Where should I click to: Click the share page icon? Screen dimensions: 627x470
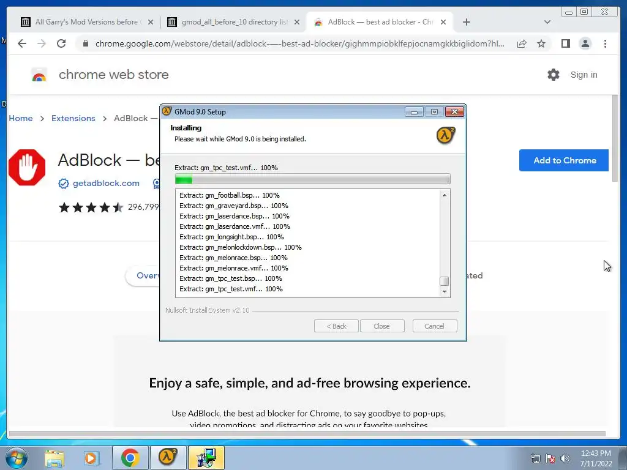pyautogui.click(x=522, y=43)
